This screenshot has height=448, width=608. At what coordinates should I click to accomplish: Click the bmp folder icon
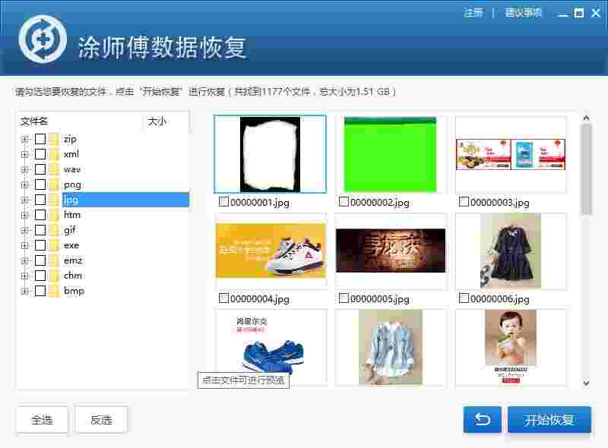click(54, 290)
